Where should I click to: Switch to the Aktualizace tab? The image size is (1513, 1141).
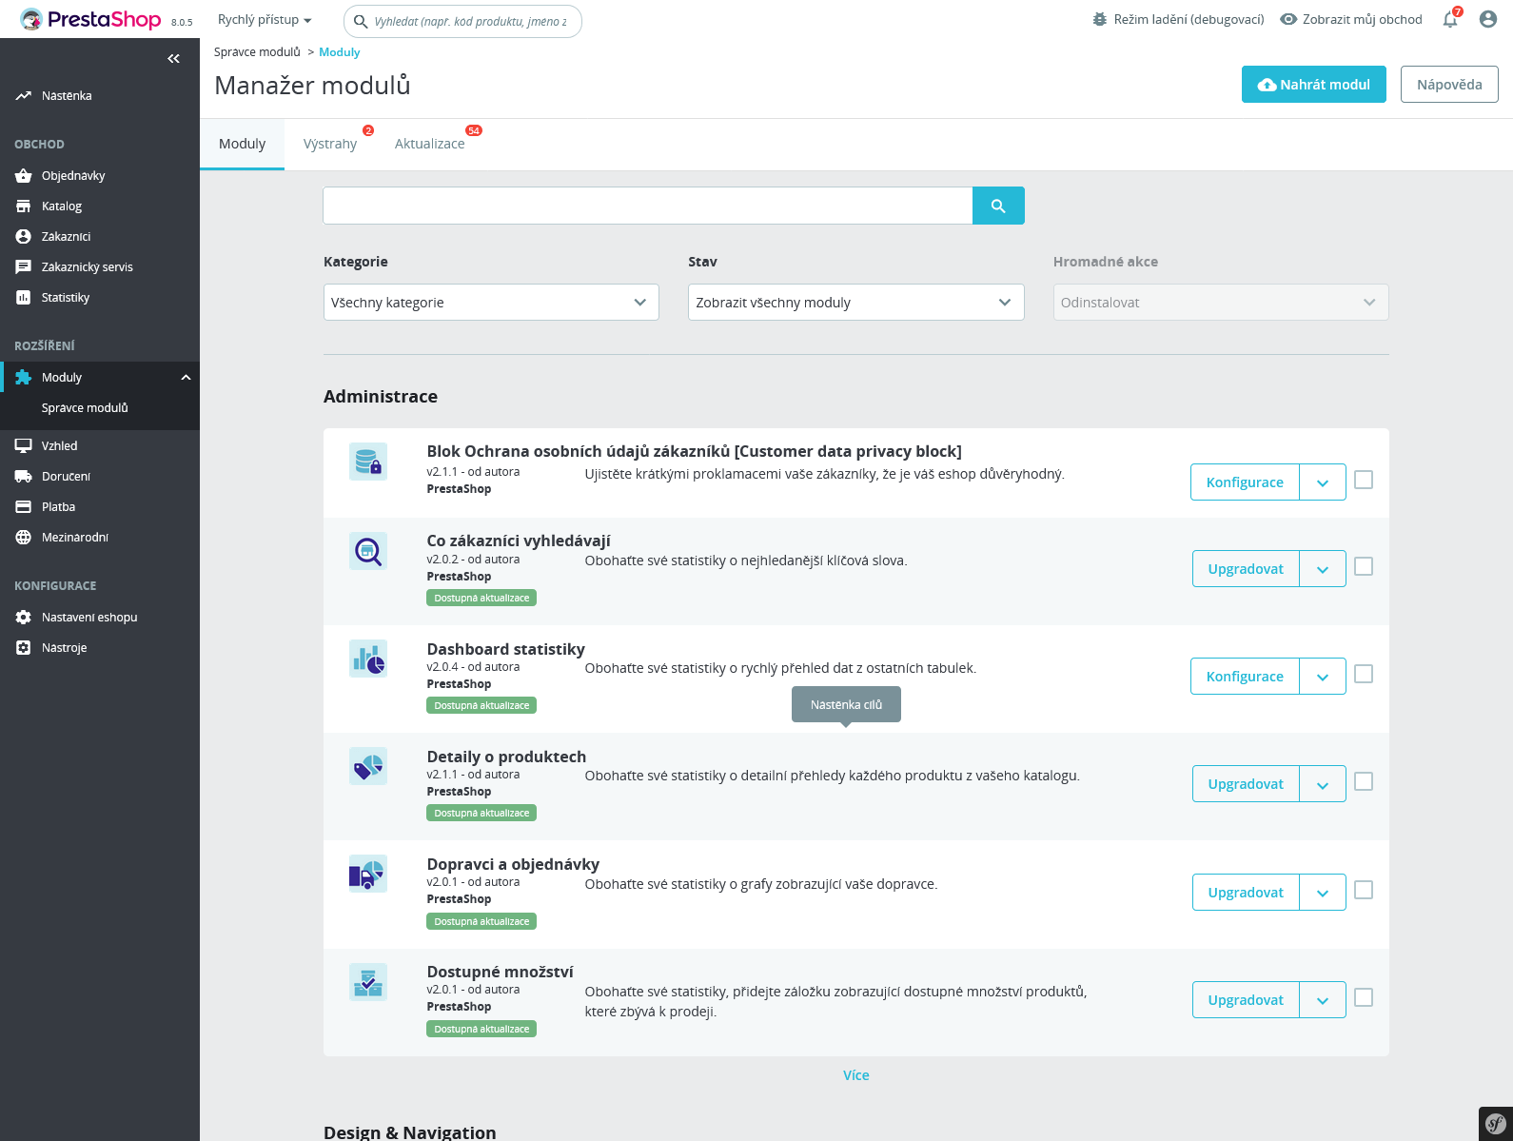click(430, 144)
